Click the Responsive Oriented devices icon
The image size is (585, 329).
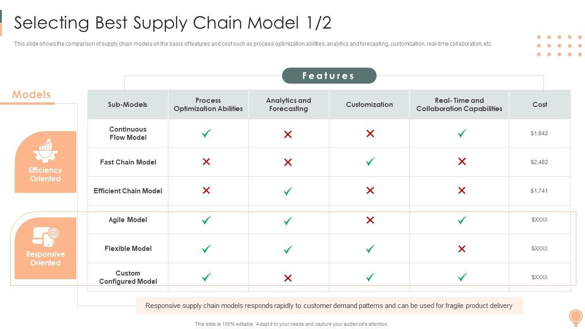tap(45, 237)
